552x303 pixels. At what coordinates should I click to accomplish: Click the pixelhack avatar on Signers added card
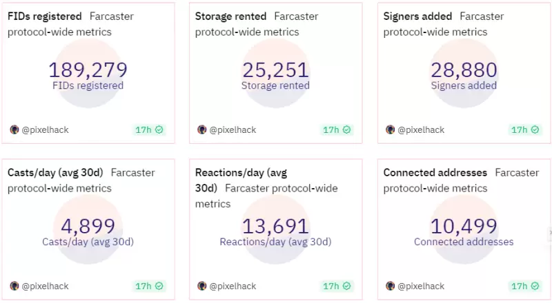(x=391, y=129)
